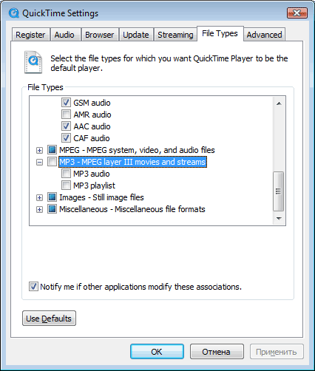Click the Use Defaults button
315x371 pixels.
(49, 319)
